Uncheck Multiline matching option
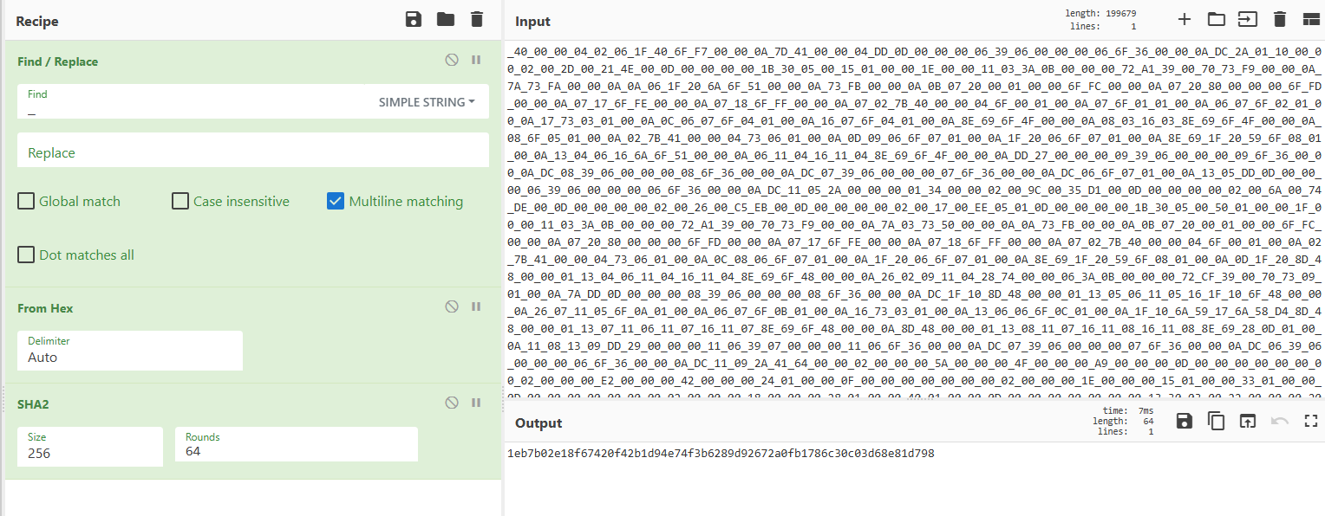 336,202
